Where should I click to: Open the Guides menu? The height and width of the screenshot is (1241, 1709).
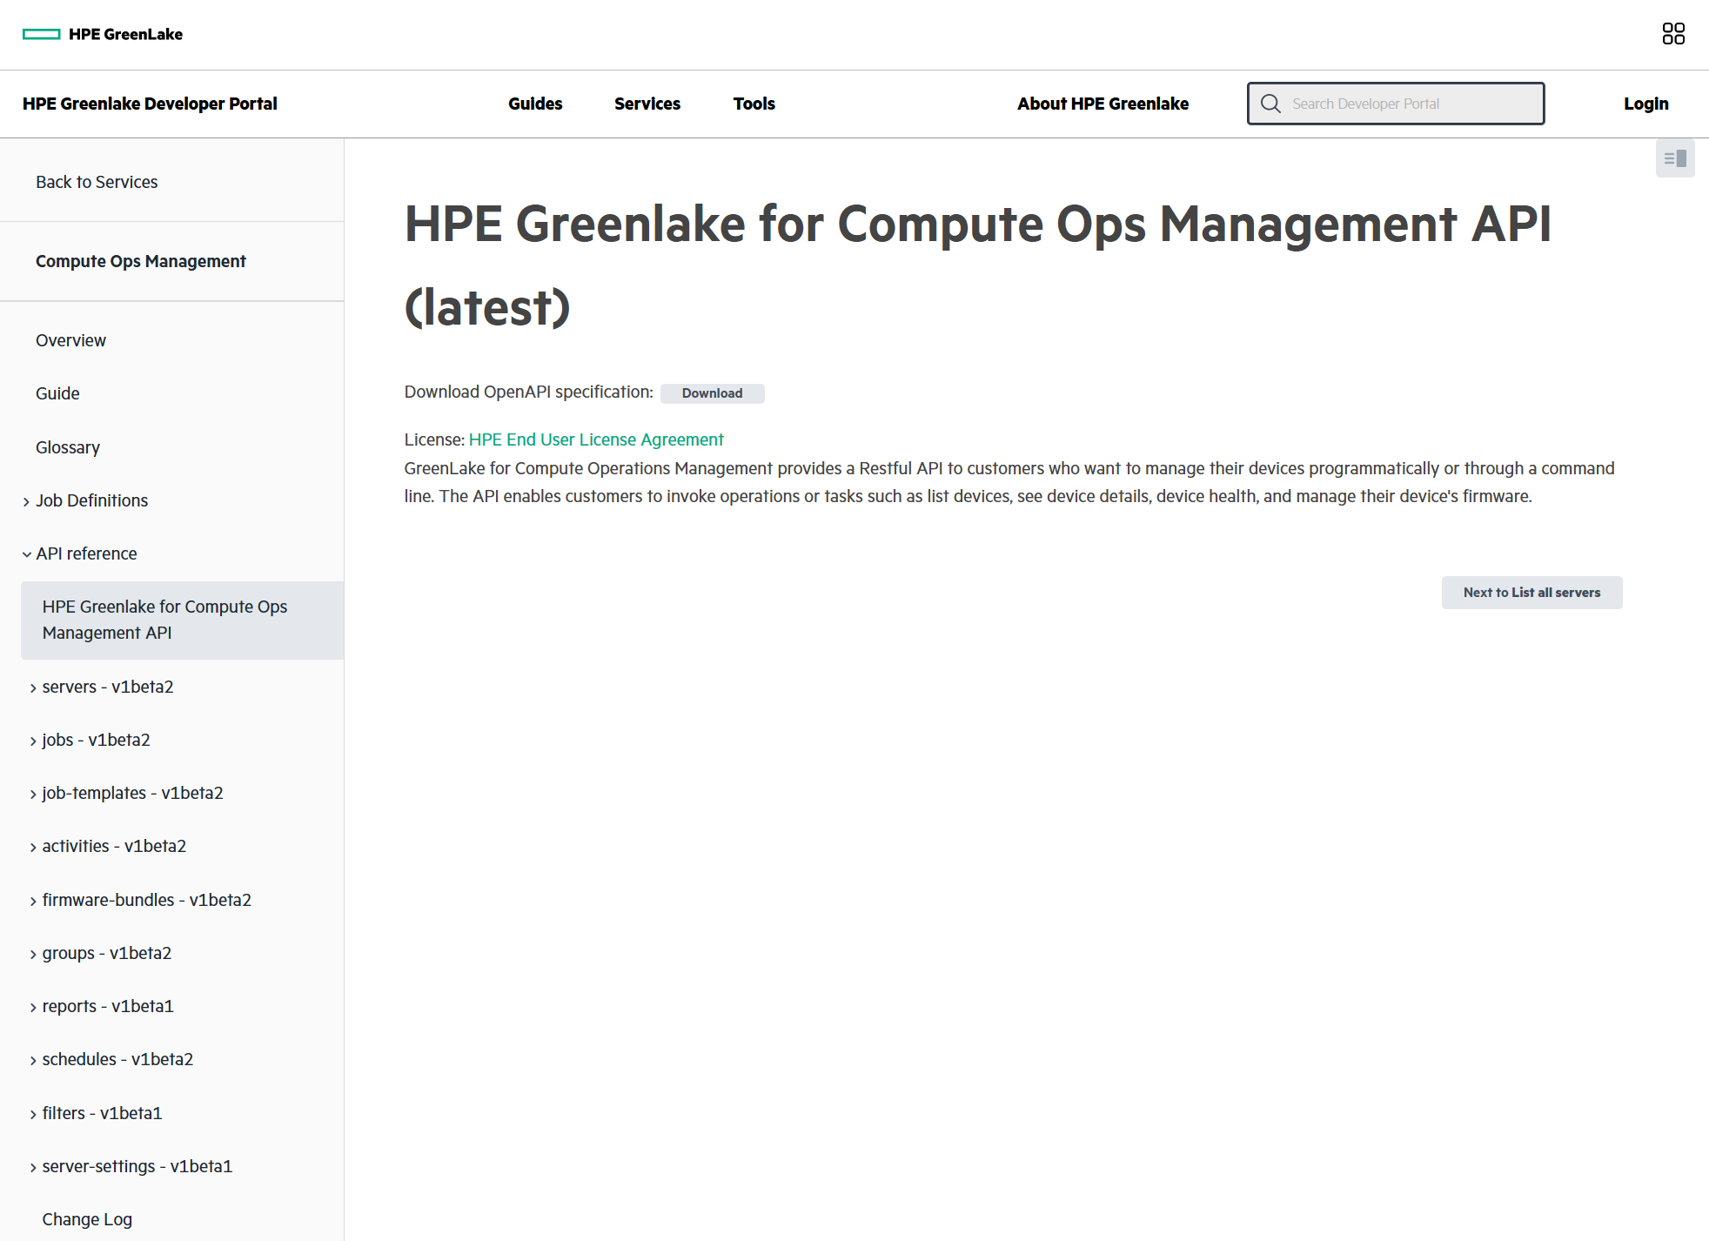click(x=535, y=104)
